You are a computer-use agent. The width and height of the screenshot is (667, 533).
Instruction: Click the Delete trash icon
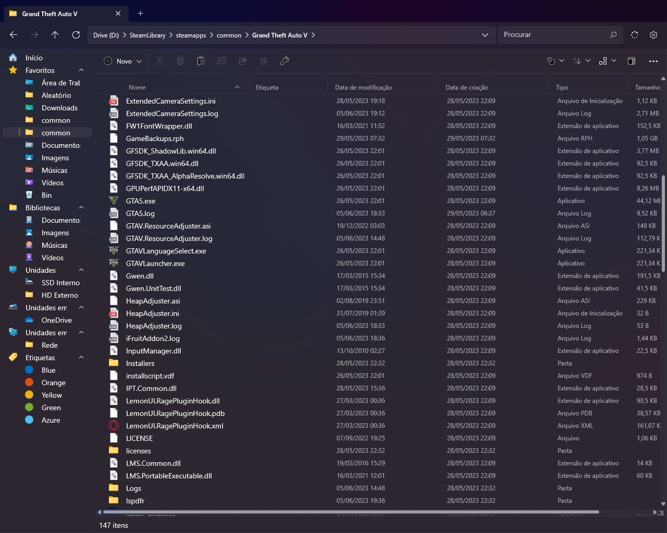264,61
